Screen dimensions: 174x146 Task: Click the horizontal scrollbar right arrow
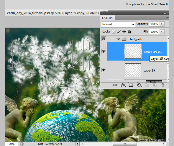click(x=163, y=144)
